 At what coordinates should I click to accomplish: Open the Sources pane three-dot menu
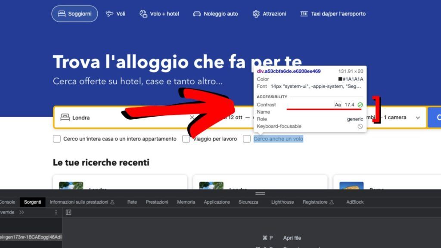tap(56, 212)
